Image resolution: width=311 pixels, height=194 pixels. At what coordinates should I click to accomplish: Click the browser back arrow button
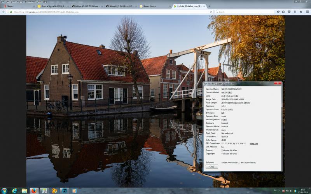pyautogui.click(x=3, y=12)
